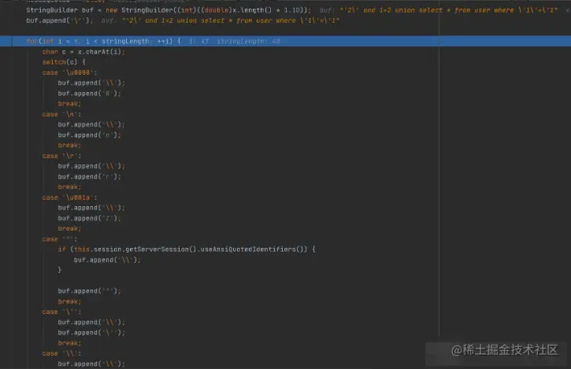Click 'x.length()' in the StringBuilder constructor
This screenshot has width=571, height=369.
pos(252,10)
